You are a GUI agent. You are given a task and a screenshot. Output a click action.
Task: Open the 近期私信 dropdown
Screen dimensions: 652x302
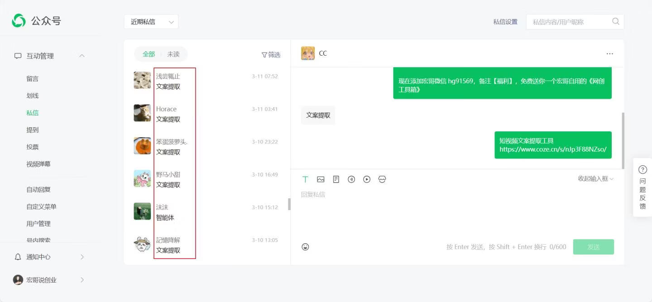tap(151, 21)
